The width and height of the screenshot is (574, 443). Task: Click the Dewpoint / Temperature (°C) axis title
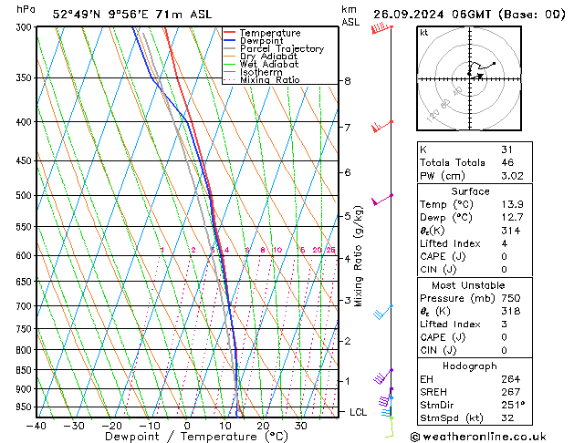pos(196,437)
